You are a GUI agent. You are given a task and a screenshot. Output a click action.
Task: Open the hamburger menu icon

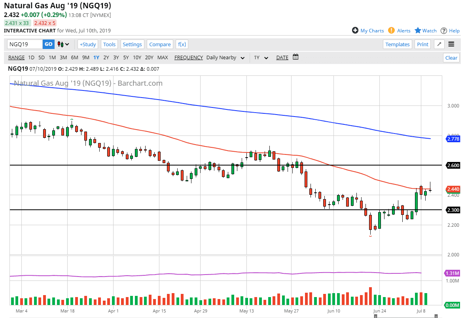[451, 44]
